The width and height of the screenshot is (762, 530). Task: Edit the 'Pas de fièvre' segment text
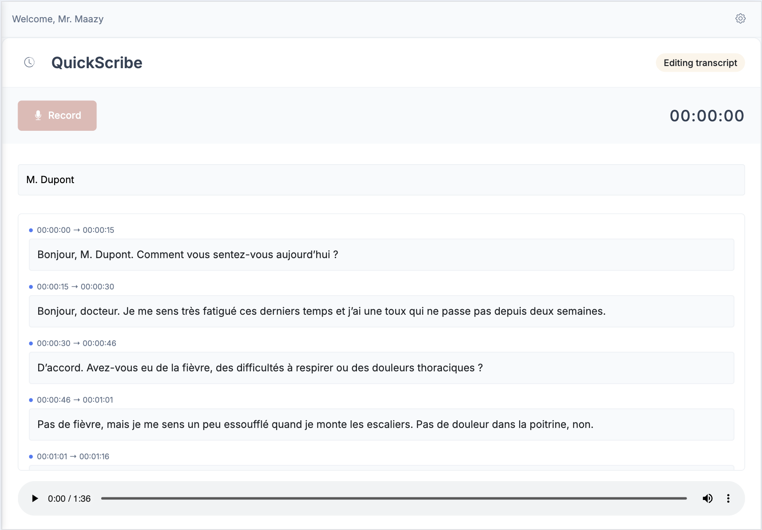[381, 425]
